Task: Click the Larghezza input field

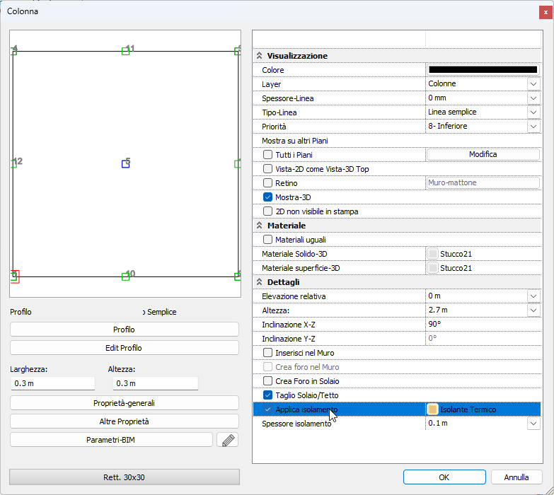Action: (53, 383)
